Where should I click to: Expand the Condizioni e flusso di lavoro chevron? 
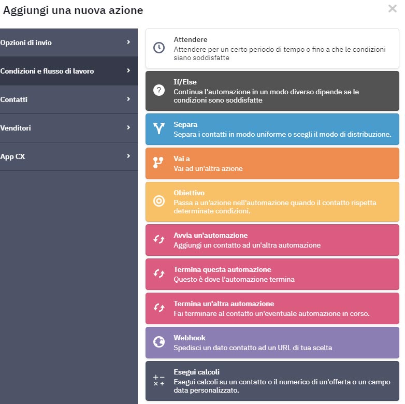click(x=128, y=70)
